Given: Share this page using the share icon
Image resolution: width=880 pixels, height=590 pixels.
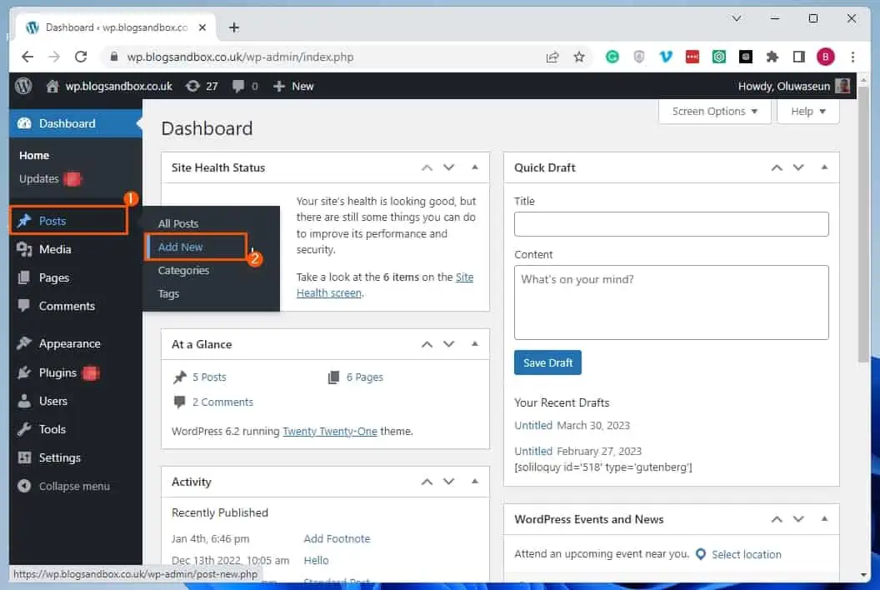Looking at the screenshot, I should (552, 57).
